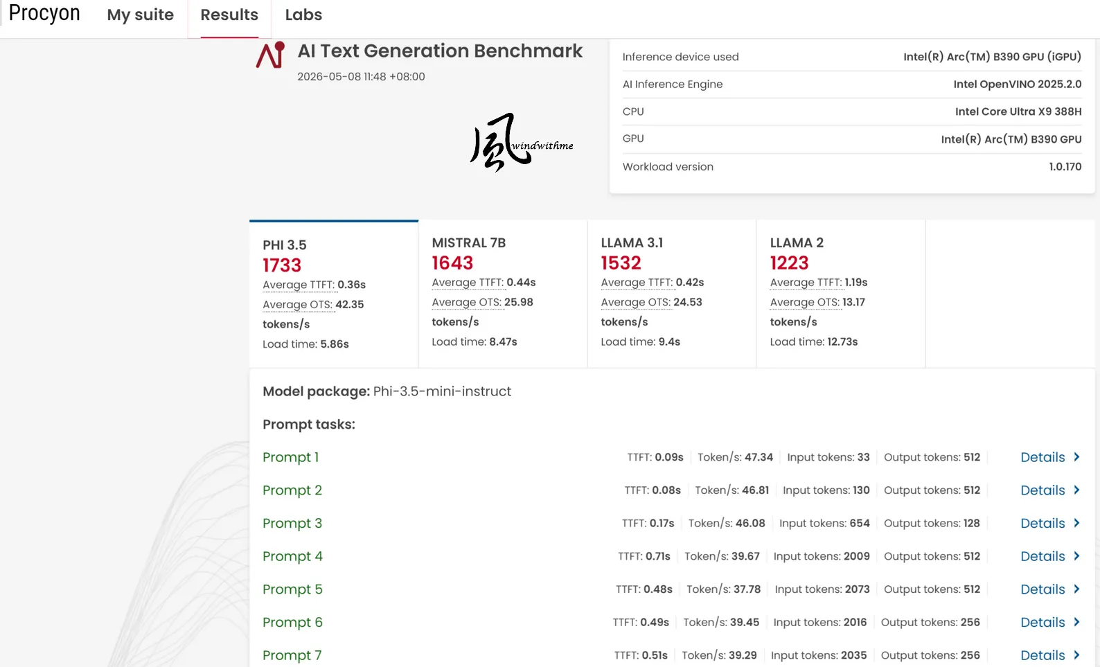
Task: Click Average TTFT label under PHI 3.5
Action: [x=299, y=285]
